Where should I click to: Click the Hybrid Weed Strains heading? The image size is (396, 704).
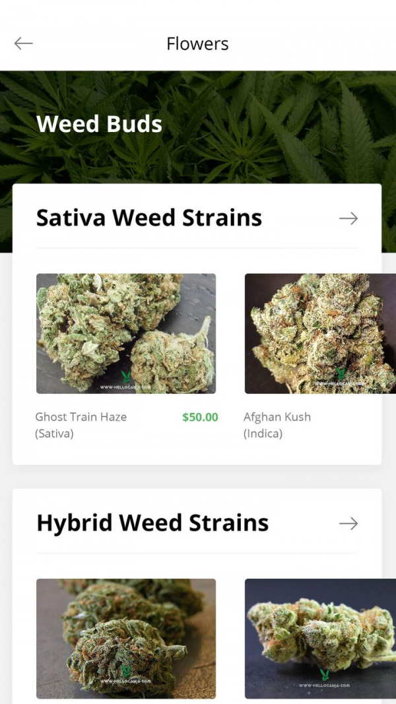coord(152,523)
